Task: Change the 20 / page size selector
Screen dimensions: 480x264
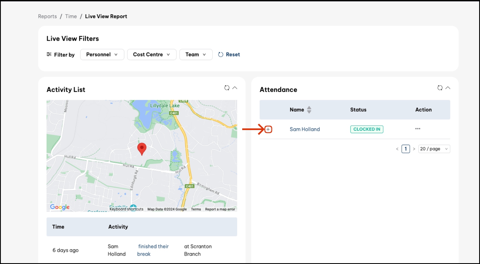Action: click(434, 149)
